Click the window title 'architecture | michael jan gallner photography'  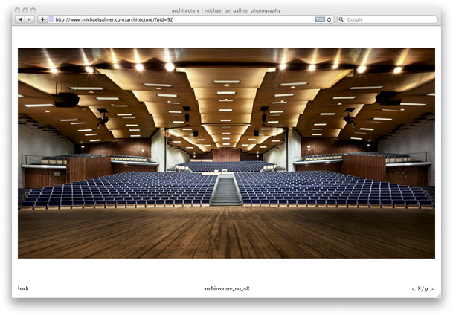[226, 10]
